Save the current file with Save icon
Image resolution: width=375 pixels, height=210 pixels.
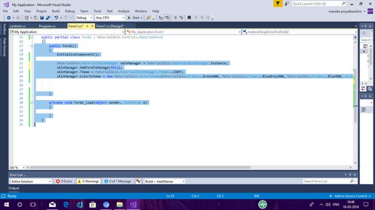(x=42, y=18)
